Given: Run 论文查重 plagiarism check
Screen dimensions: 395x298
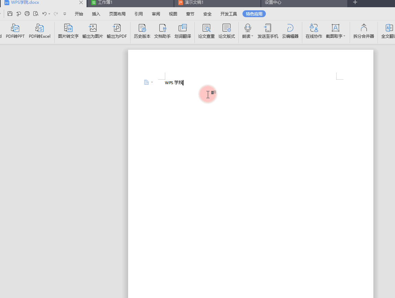Looking at the screenshot, I should click(206, 31).
